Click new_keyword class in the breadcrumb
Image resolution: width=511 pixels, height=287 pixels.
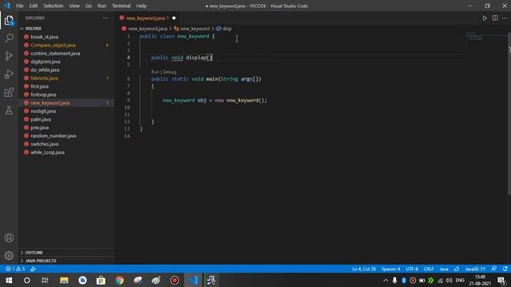click(195, 29)
